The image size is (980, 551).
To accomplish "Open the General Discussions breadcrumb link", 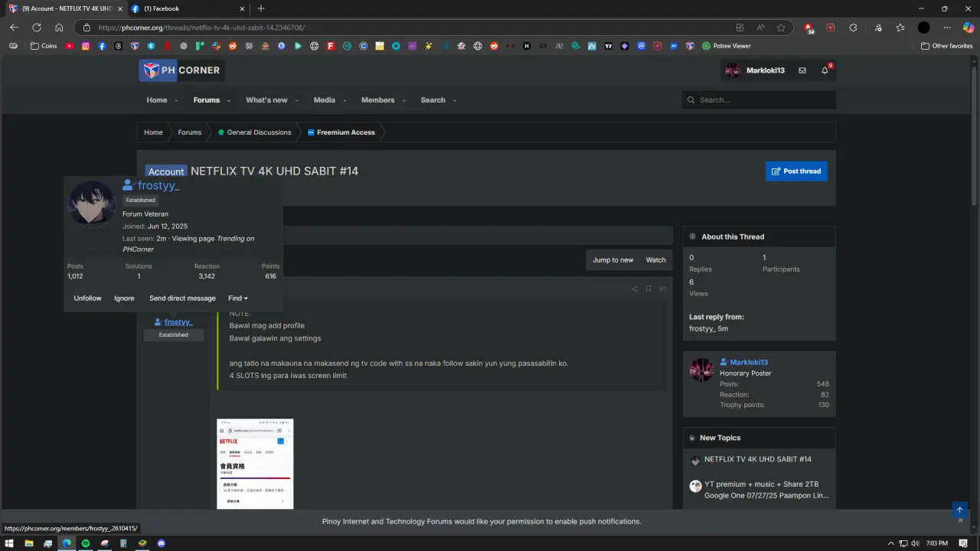I will click(x=255, y=132).
